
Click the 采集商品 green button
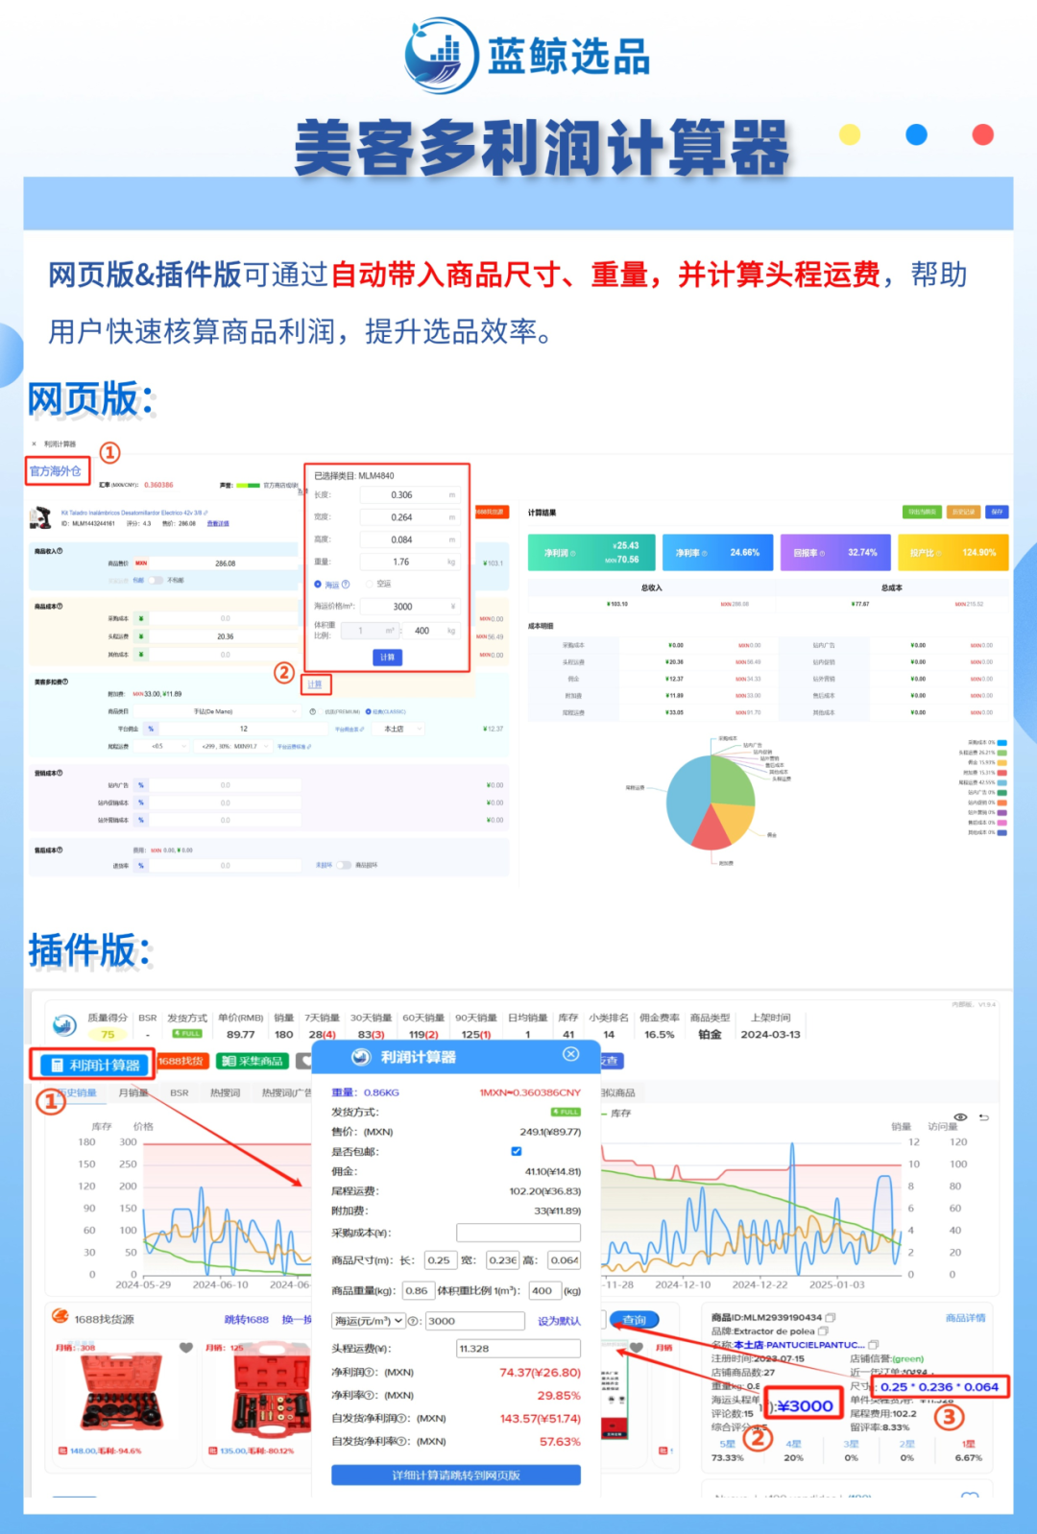click(x=253, y=1061)
